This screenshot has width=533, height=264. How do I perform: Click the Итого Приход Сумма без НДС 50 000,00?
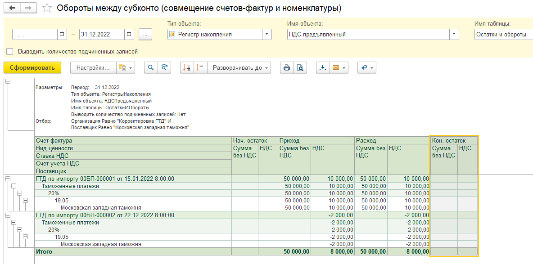[x=294, y=252]
